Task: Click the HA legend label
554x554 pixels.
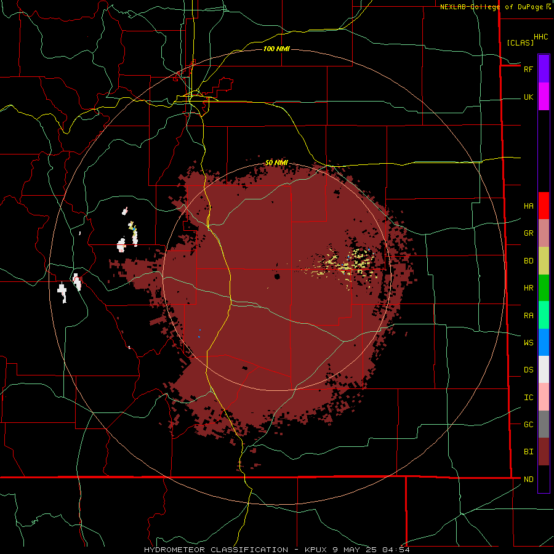Action: [528, 206]
